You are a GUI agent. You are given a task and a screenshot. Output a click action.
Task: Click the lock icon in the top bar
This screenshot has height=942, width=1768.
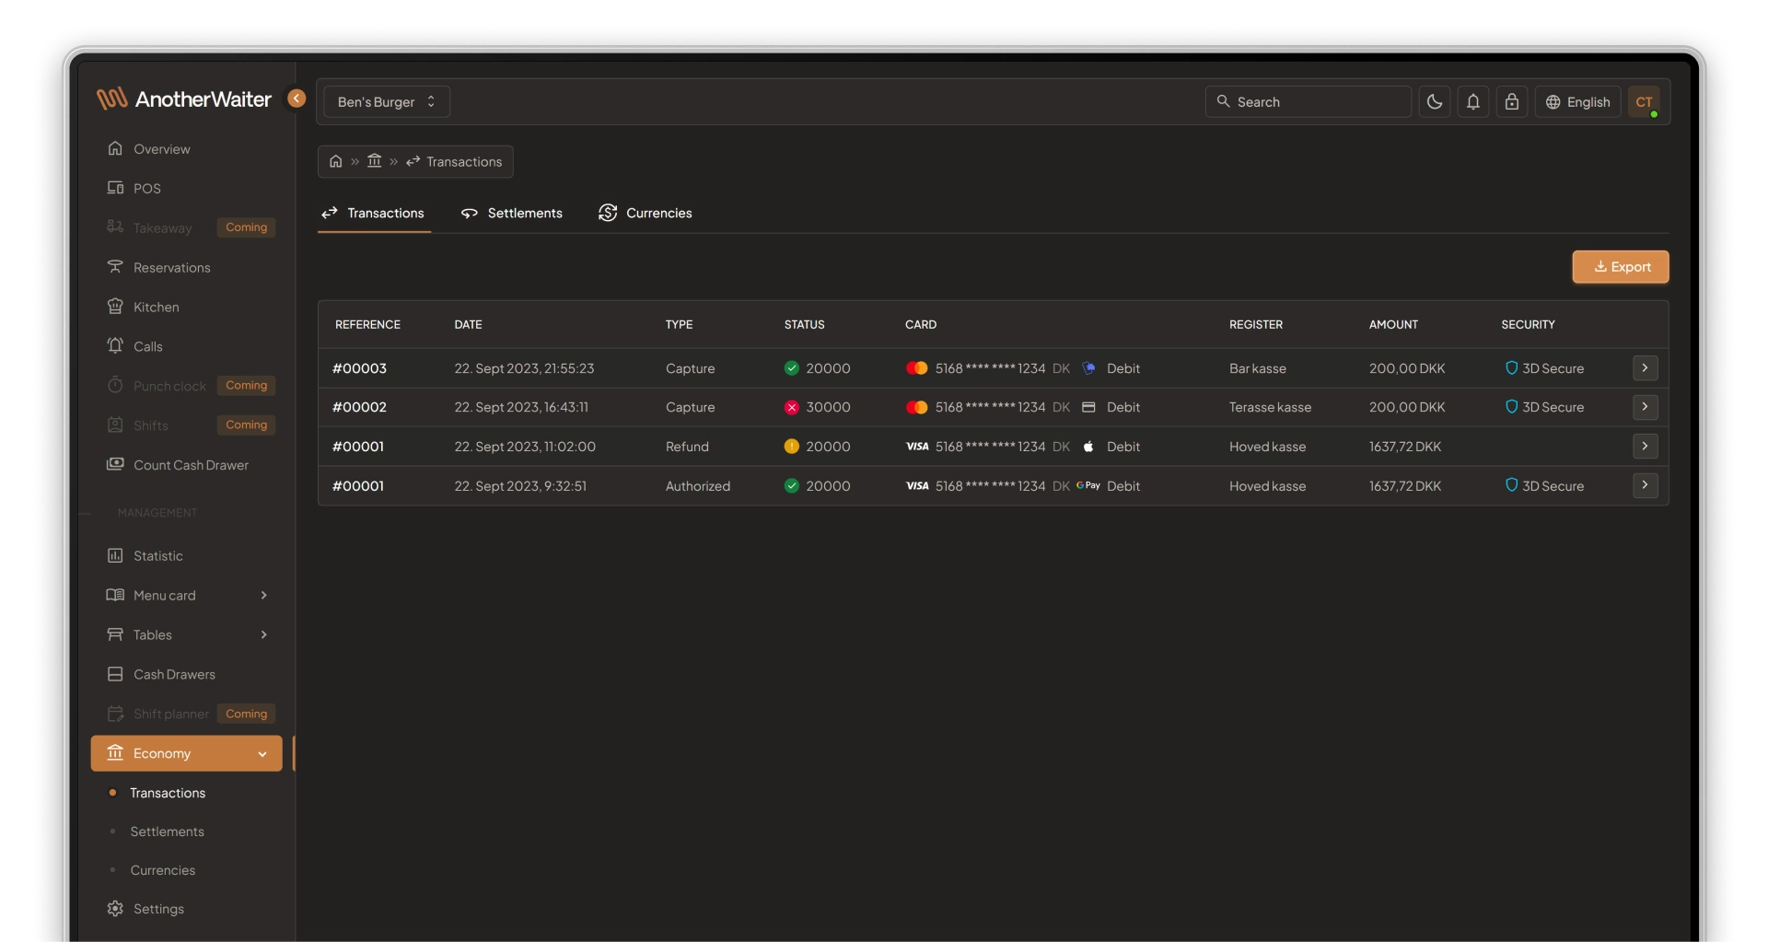click(1512, 101)
